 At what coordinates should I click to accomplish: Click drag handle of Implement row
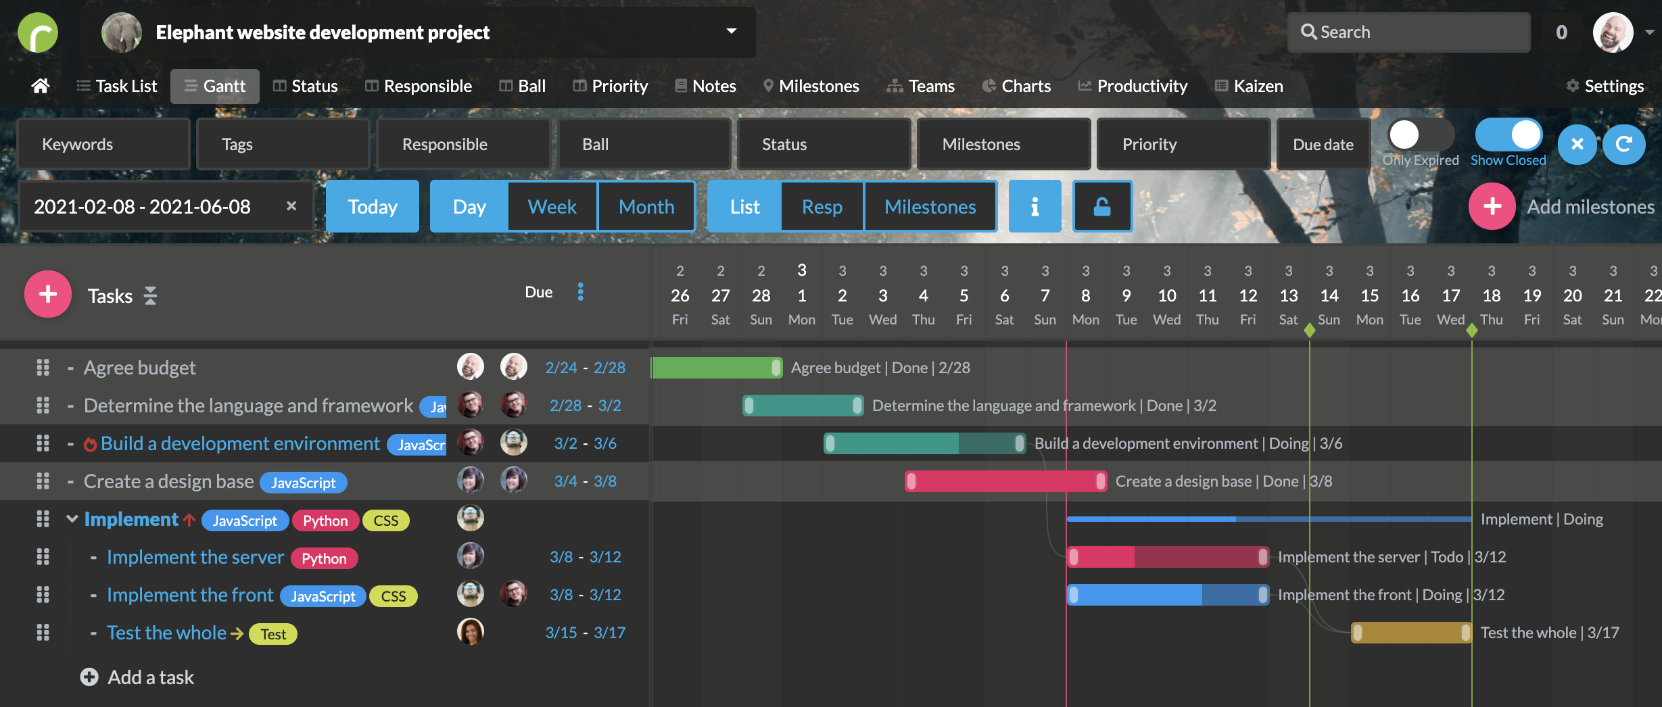pyautogui.click(x=43, y=518)
